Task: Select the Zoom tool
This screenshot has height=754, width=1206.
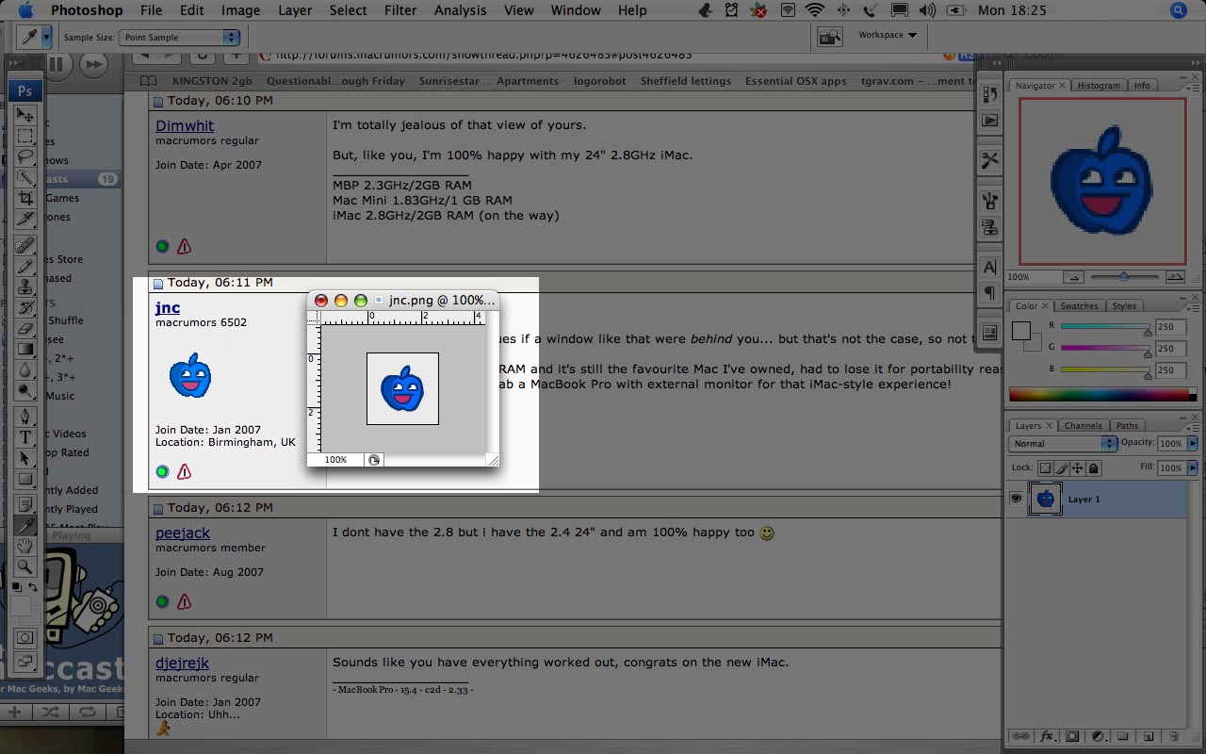Action: 25,566
